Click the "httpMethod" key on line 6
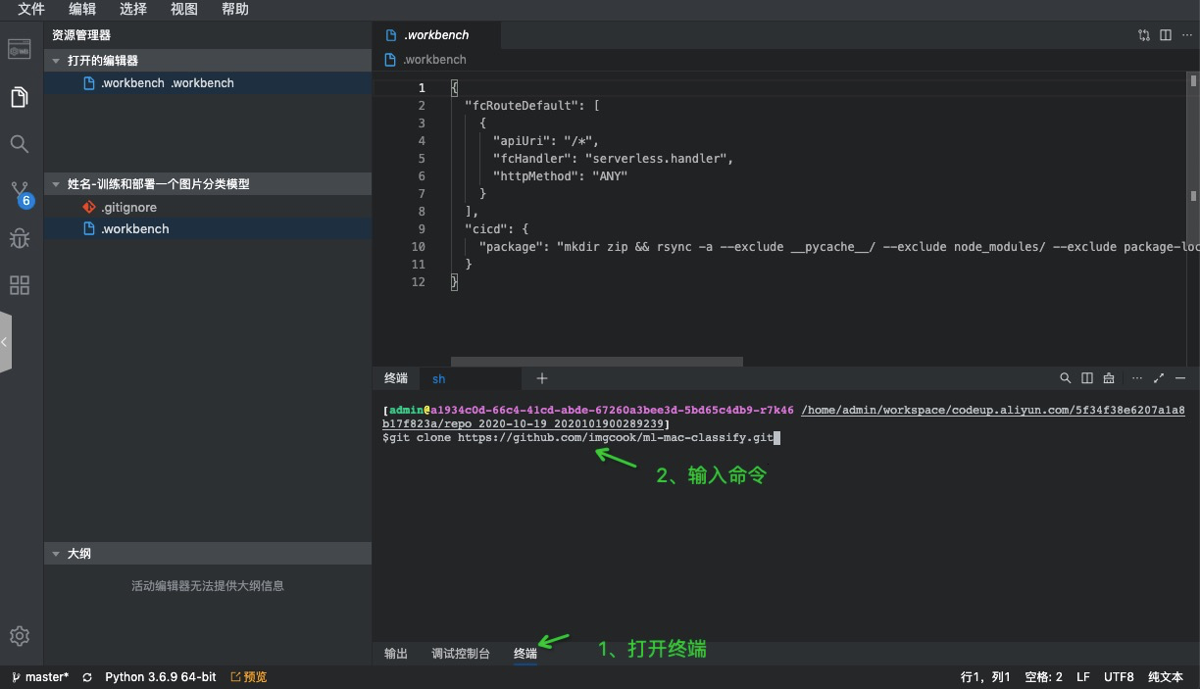Screen dimensions: 1200x689 point(536,176)
